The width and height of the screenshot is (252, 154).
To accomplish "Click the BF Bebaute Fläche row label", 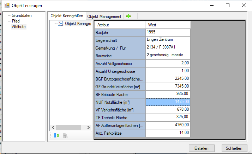I will coord(120,95).
